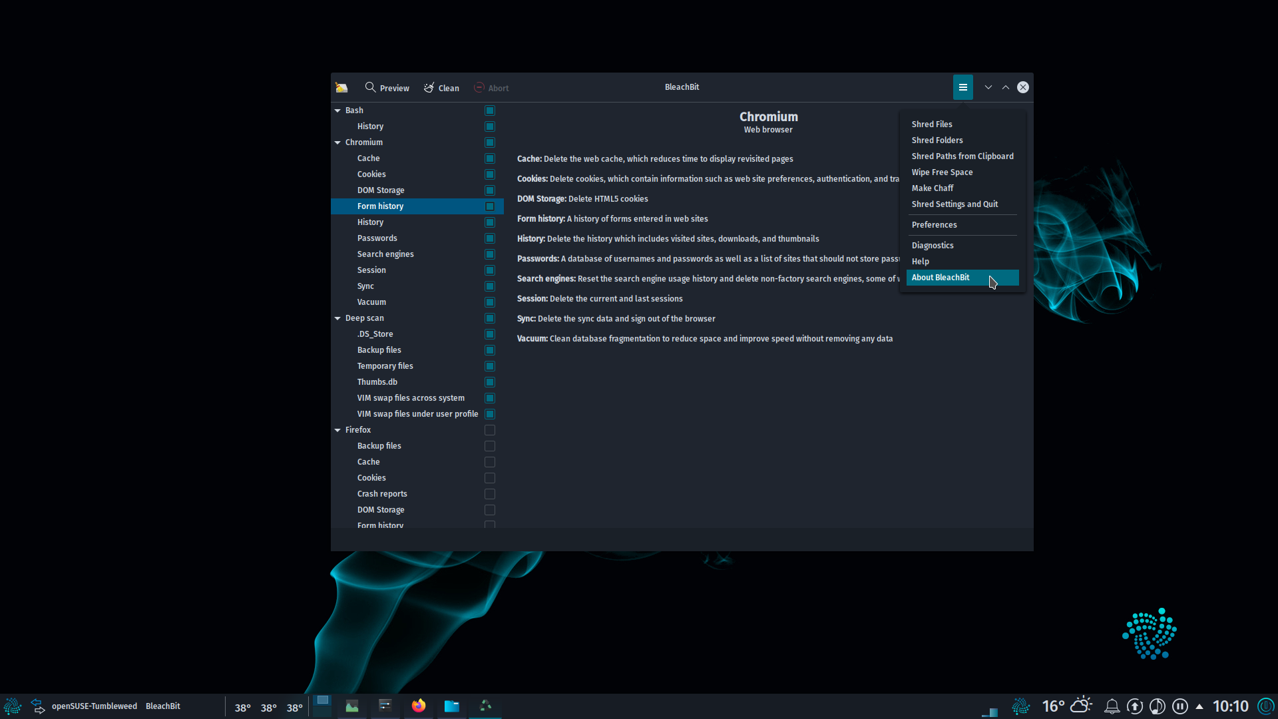This screenshot has height=719, width=1278.
Task: Open Preferences from the menu
Action: point(962,225)
